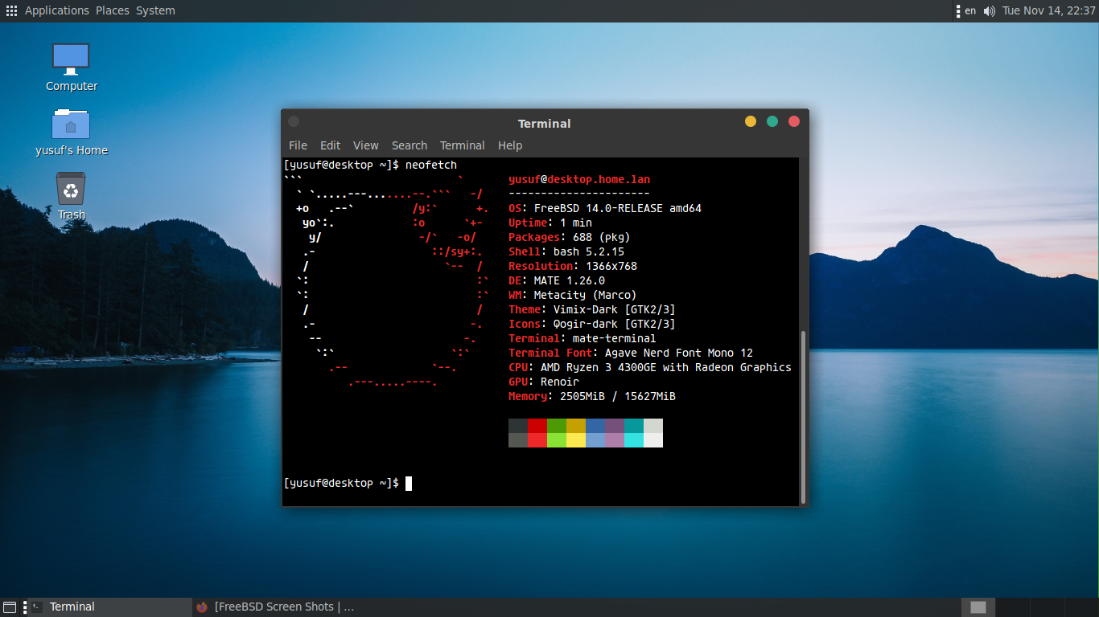
Task: Click the Firefox icon in the taskbar
Action: click(x=202, y=607)
